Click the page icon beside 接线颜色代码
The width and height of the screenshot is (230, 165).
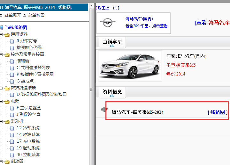pyautogui.click(x=12, y=48)
